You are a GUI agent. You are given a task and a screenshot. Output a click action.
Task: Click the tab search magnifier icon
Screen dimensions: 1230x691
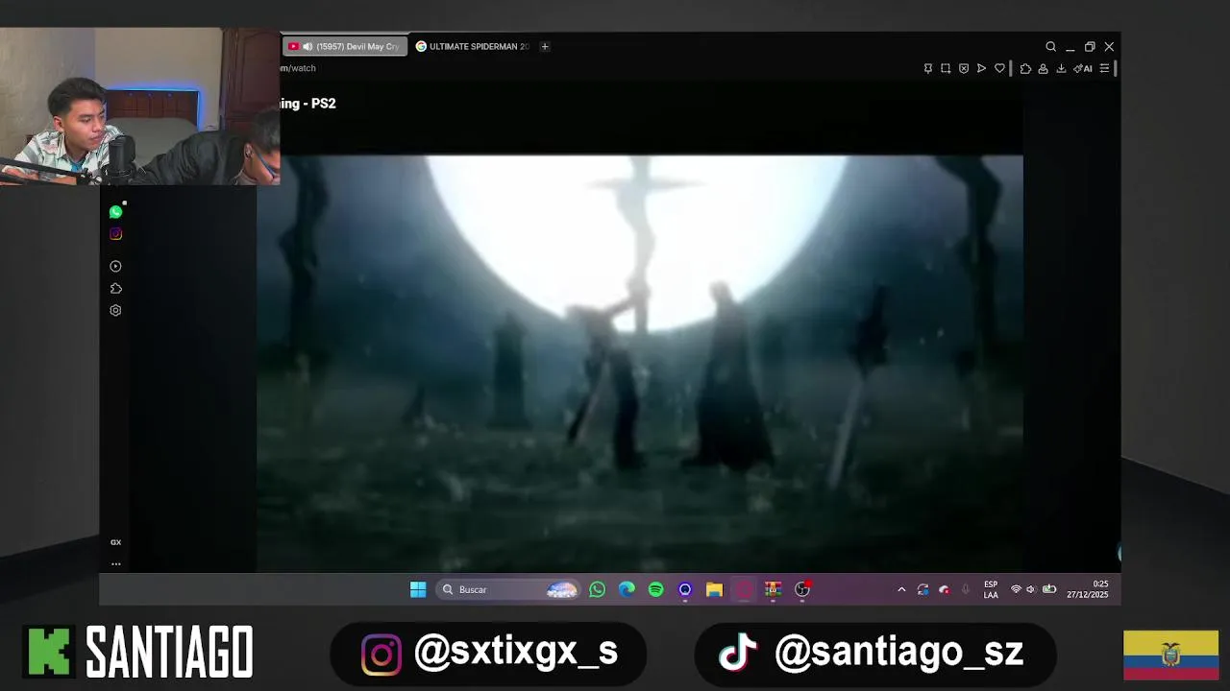point(1050,46)
